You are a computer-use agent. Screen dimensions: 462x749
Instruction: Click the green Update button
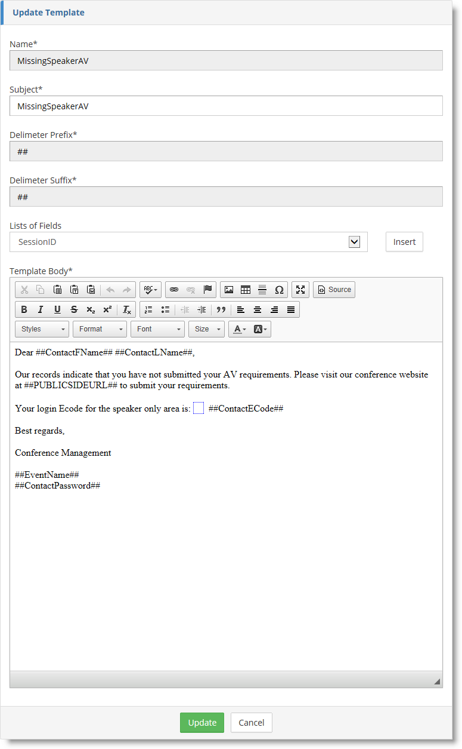[x=202, y=723]
